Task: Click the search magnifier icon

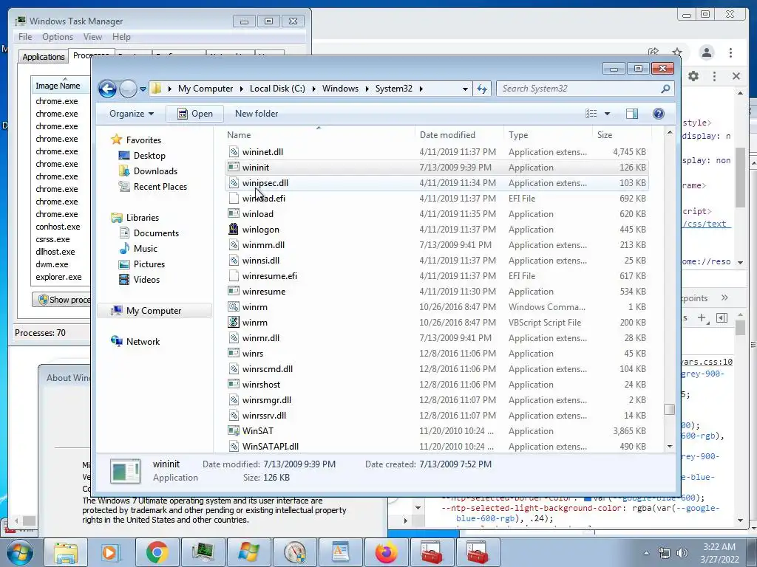Action: click(x=665, y=89)
